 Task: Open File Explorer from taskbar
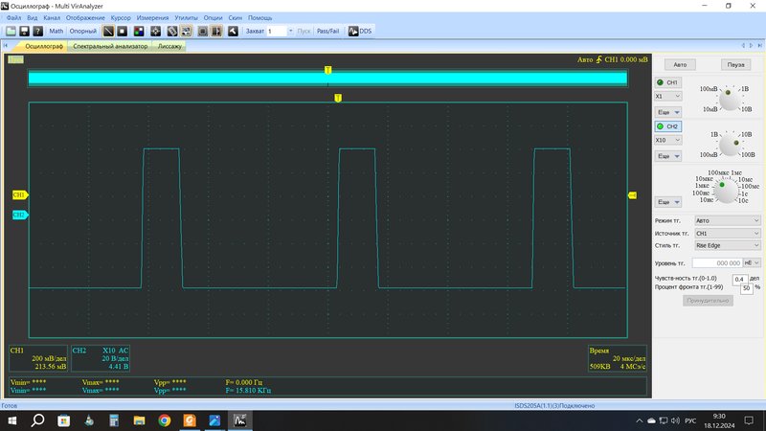(139, 420)
